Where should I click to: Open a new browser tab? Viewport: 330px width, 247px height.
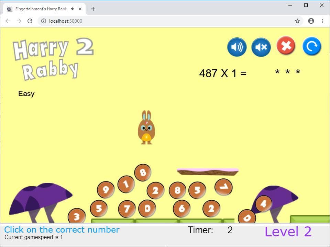93,9
